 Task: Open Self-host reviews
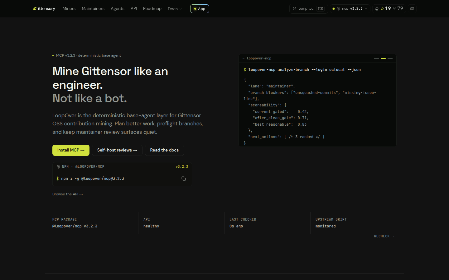point(117,150)
